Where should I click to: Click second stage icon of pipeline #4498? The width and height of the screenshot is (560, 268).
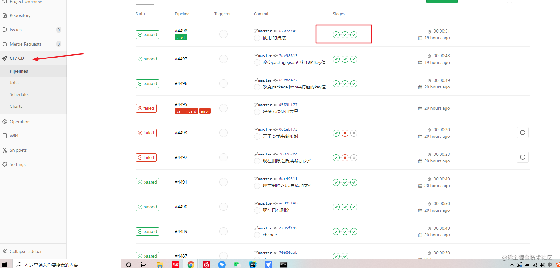pos(345,35)
